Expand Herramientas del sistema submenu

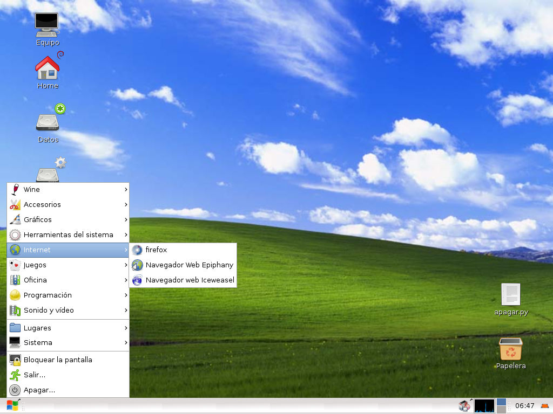(68, 235)
